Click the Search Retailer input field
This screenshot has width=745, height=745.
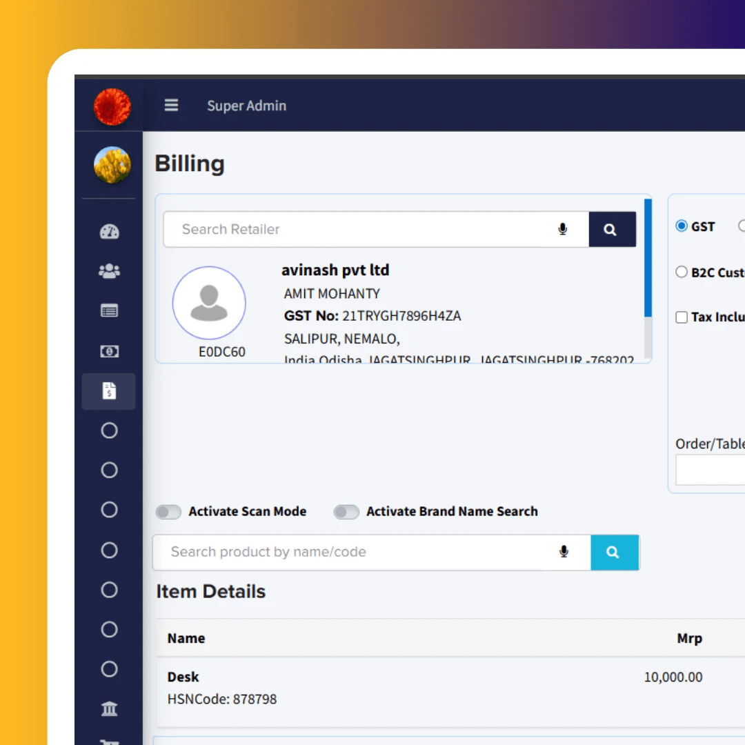pyautogui.click(x=359, y=229)
